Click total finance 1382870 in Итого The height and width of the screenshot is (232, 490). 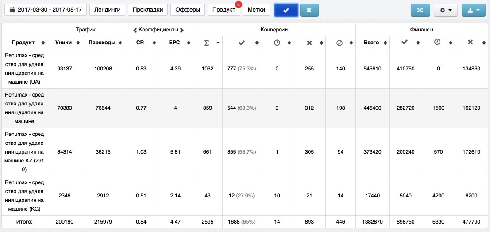[373, 222]
